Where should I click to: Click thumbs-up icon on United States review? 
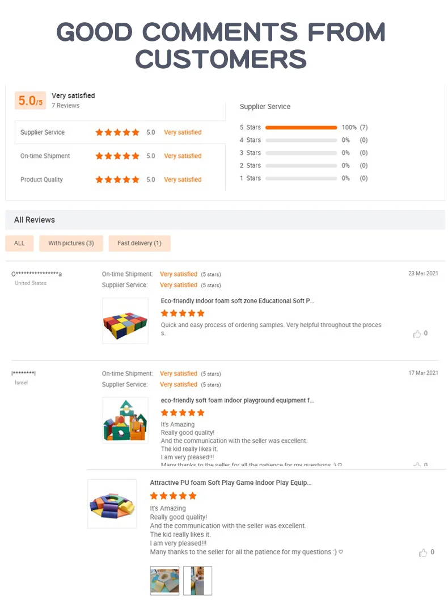pyautogui.click(x=417, y=334)
